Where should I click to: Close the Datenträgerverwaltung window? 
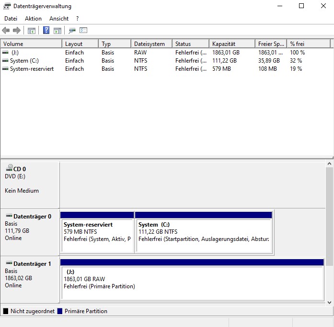323,6
